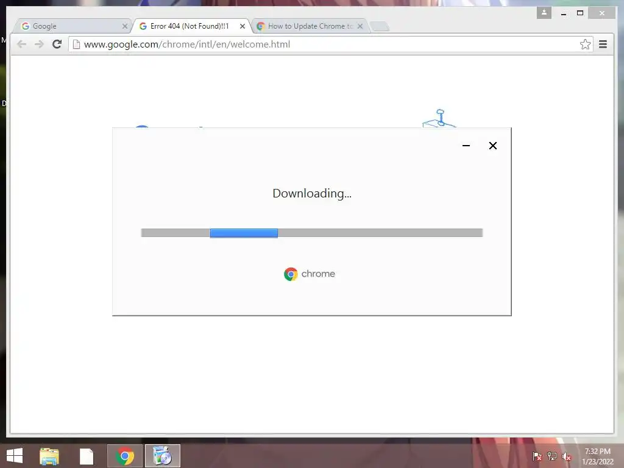Select the Error 404 (Not Found) tab
The image size is (624, 468).
click(191, 26)
